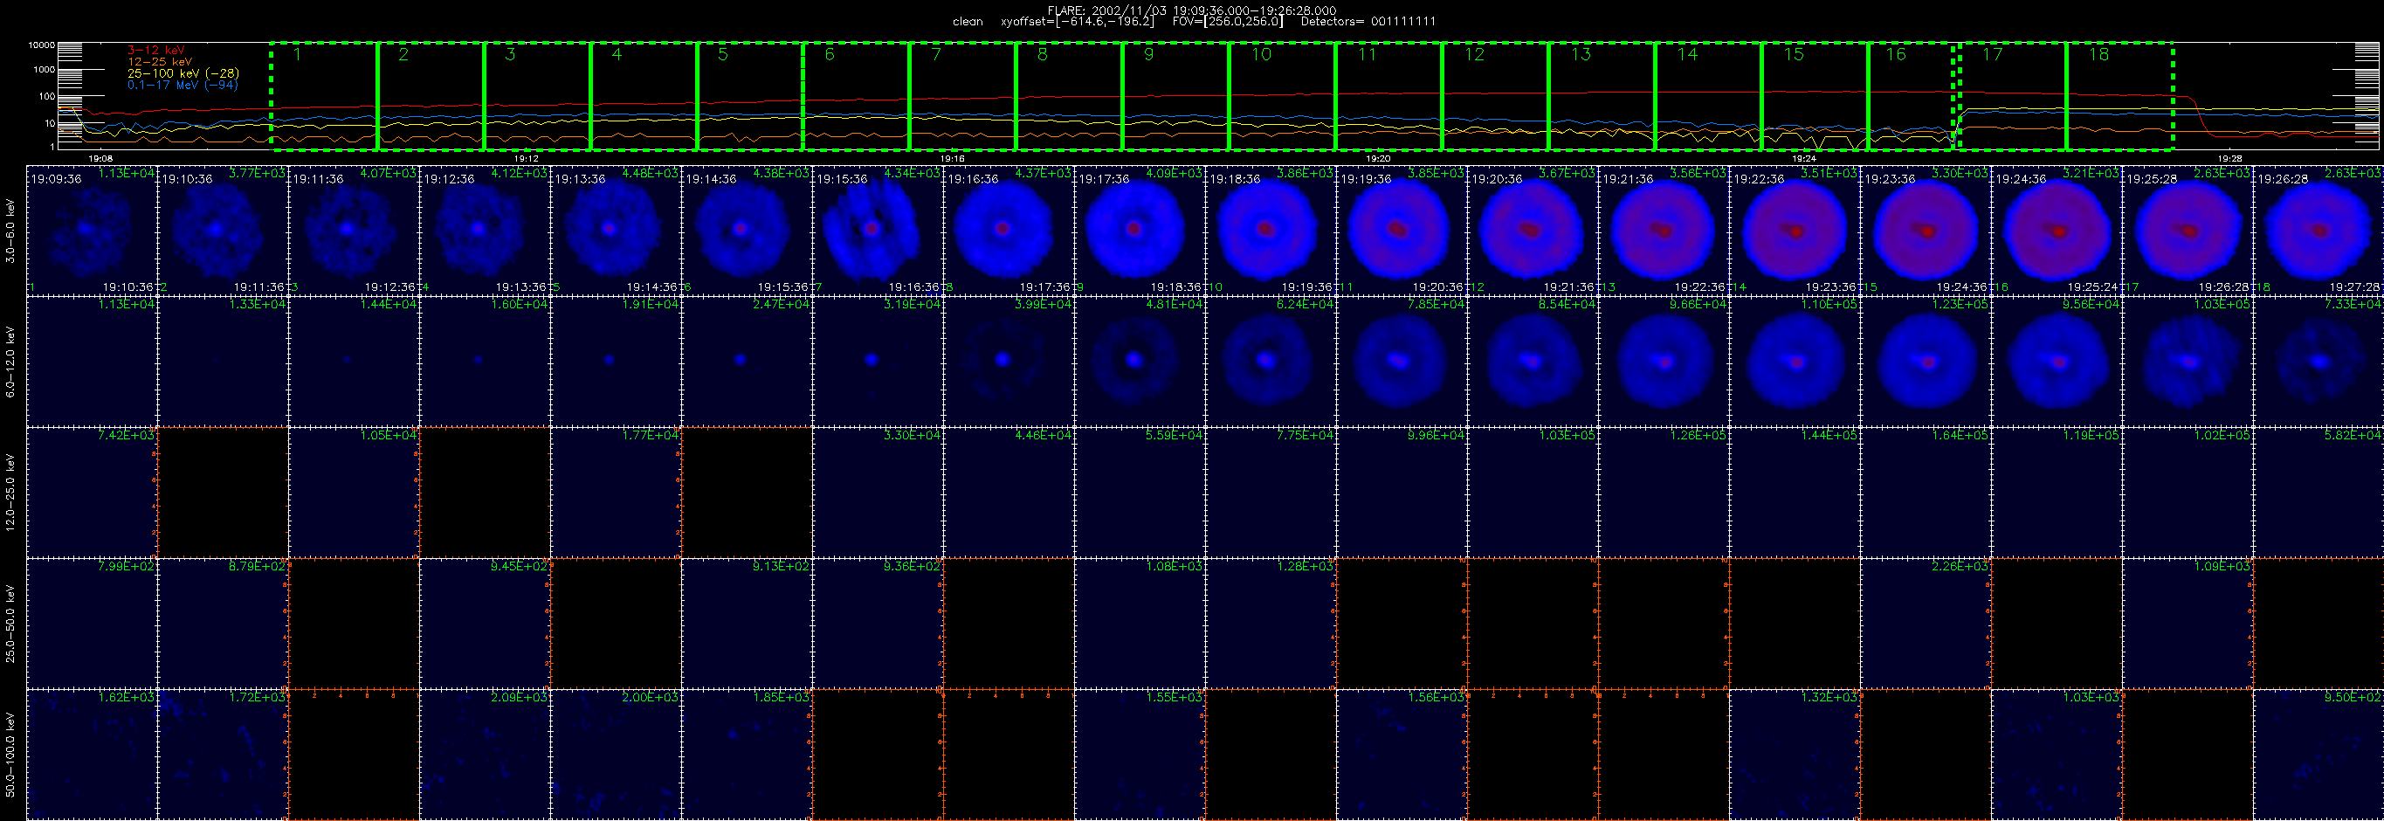2384x821 pixels.
Task: Click the peak value '1.44E+05'
Action: click(1829, 435)
